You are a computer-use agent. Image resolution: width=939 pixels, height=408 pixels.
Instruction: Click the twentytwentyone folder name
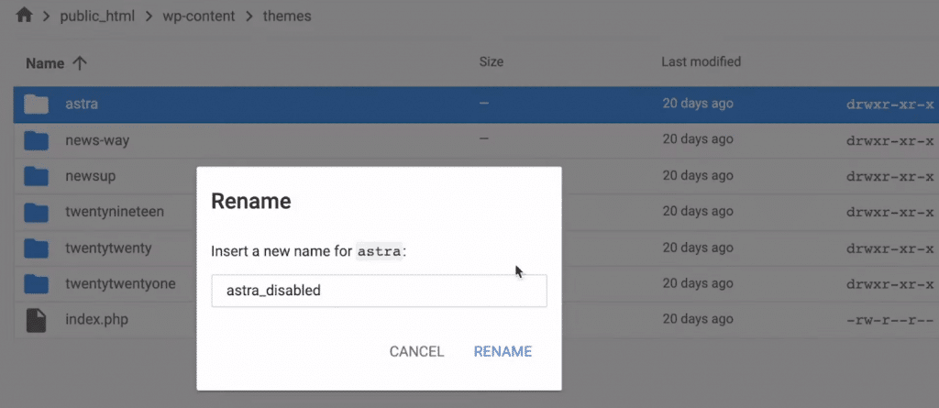click(x=120, y=283)
